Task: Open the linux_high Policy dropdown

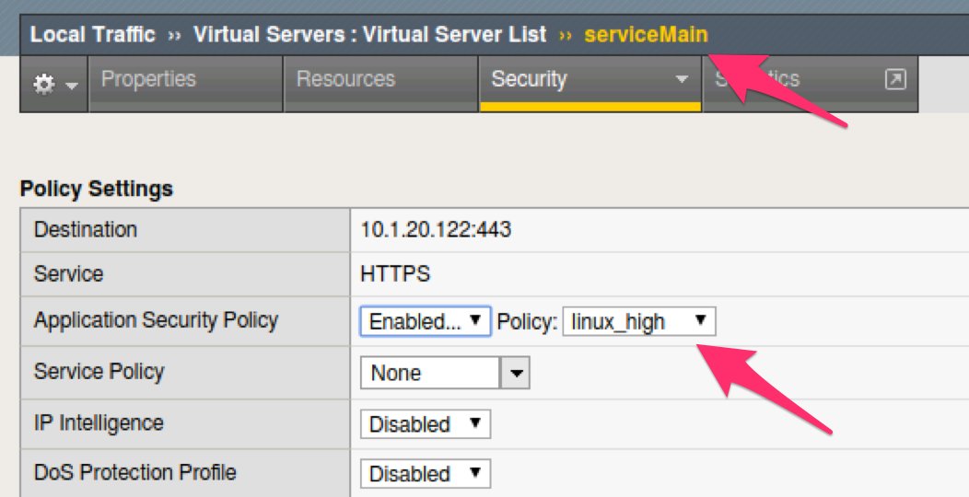Action: [x=639, y=321]
